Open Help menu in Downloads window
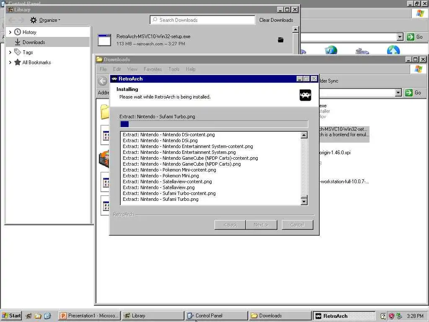 191,69
